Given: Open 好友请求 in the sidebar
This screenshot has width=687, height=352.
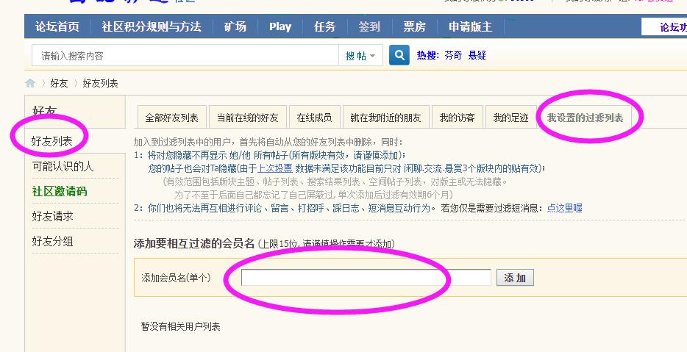Looking at the screenshot, I should click(52, 216).
